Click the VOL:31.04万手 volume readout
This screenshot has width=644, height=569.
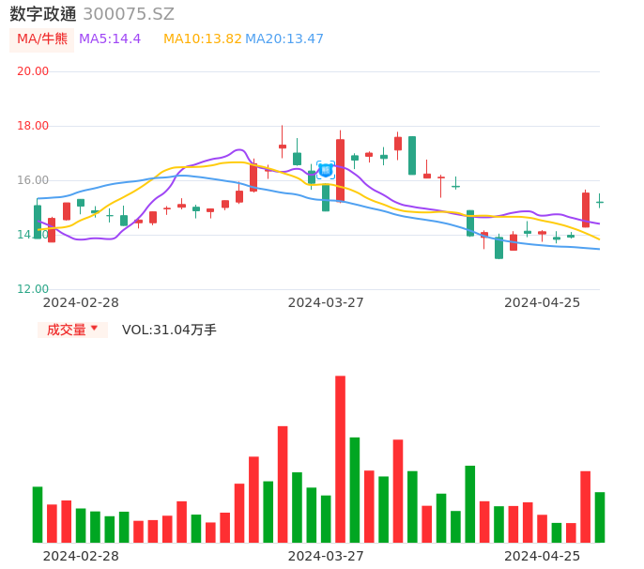coord(169,330)
